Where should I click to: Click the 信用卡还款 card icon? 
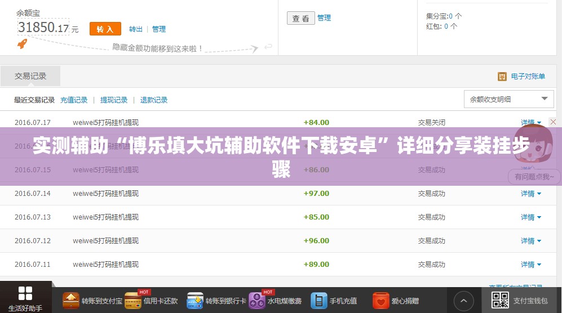133,301
